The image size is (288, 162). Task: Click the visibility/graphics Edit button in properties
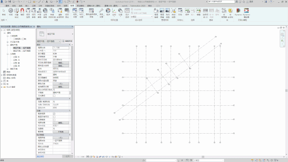61,63
